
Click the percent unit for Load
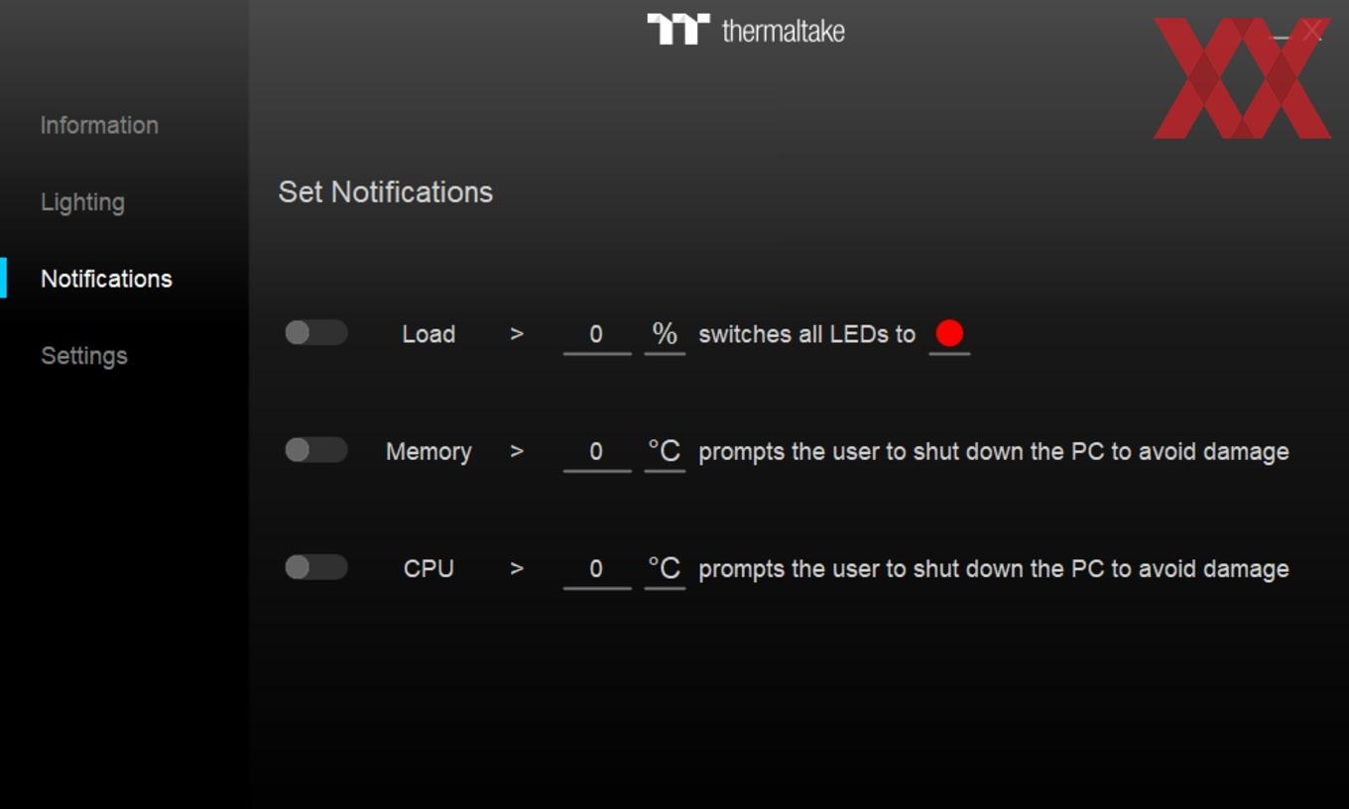point(665,335)
